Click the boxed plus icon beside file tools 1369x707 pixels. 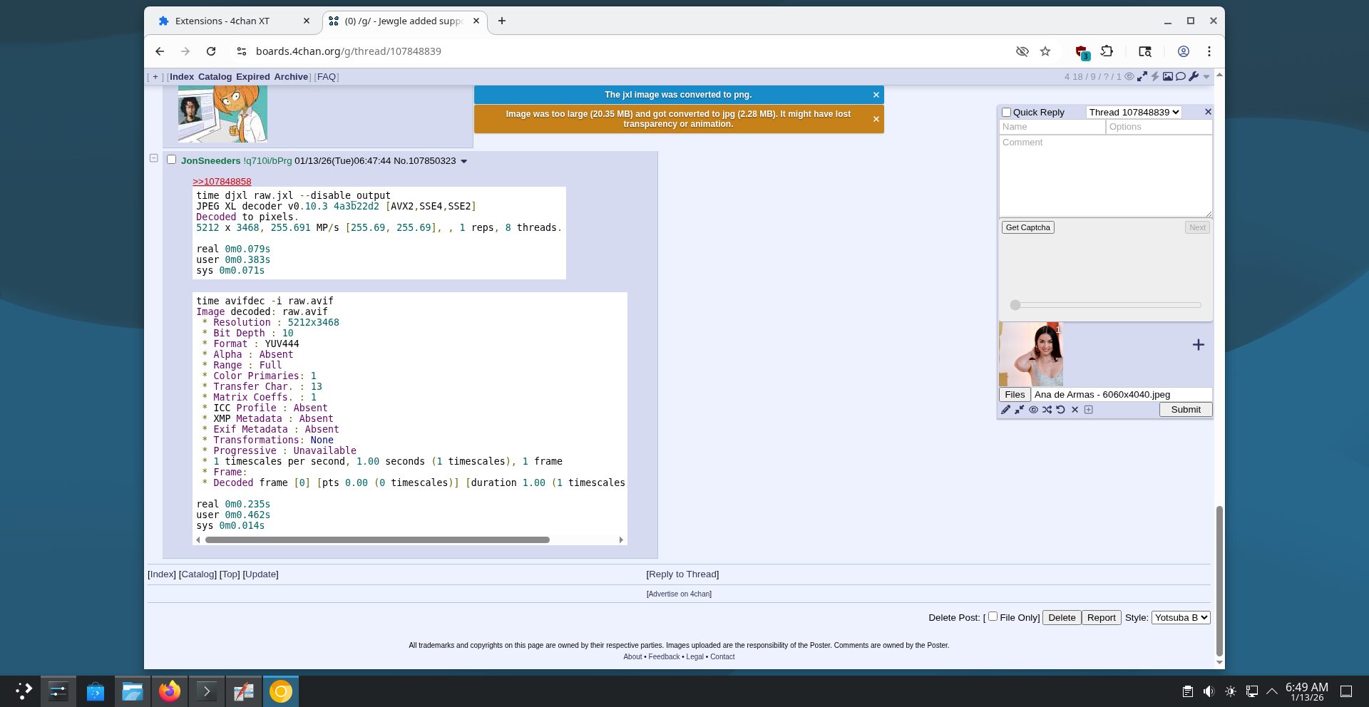coord(1089,410)
